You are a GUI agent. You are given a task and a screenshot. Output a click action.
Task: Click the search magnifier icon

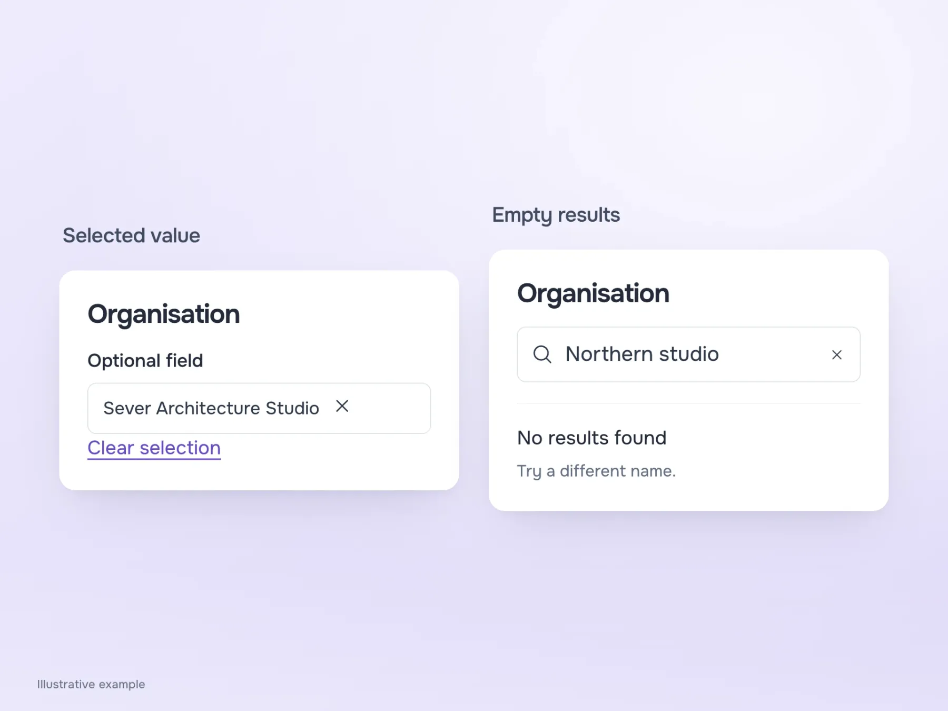coord(542,354)
